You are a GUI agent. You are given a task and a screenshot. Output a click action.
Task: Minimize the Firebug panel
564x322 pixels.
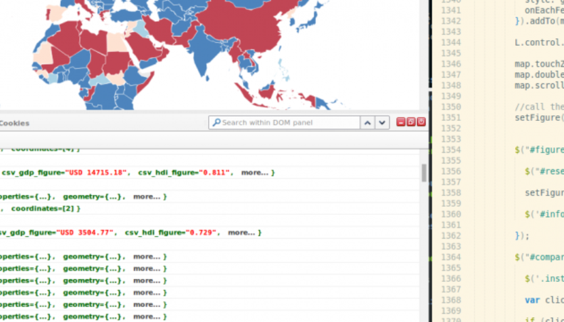pyautogui.click(x=401, y=122)
